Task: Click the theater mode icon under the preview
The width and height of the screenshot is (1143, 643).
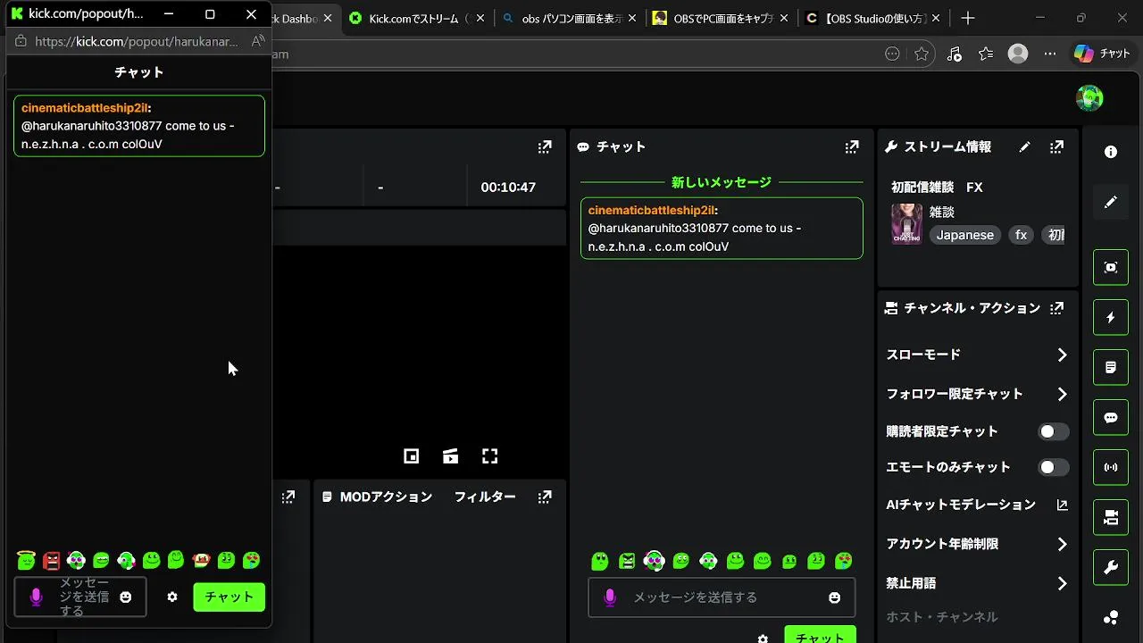Action: point(450,456)
